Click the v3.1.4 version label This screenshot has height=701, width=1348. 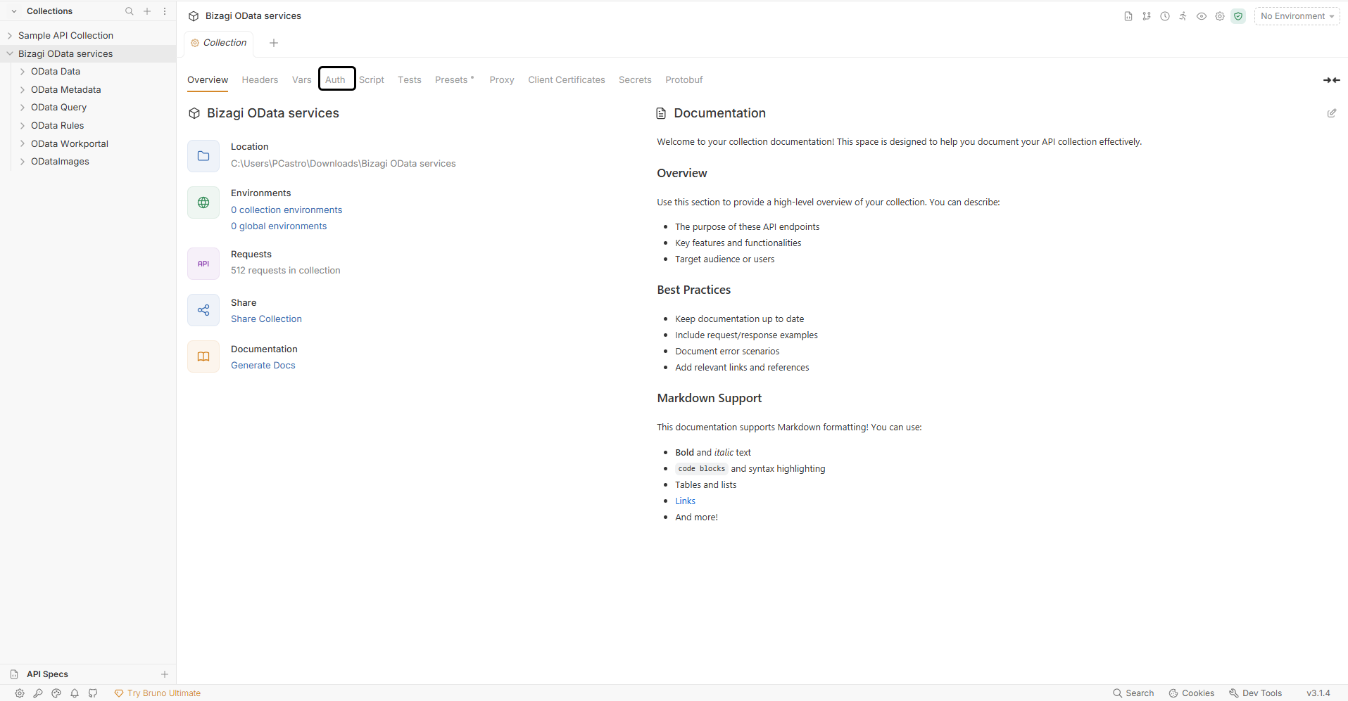coord(1318,693)
